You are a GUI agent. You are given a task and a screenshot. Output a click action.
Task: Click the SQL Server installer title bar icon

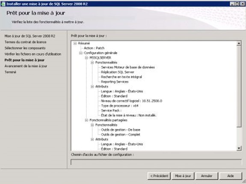3,4
